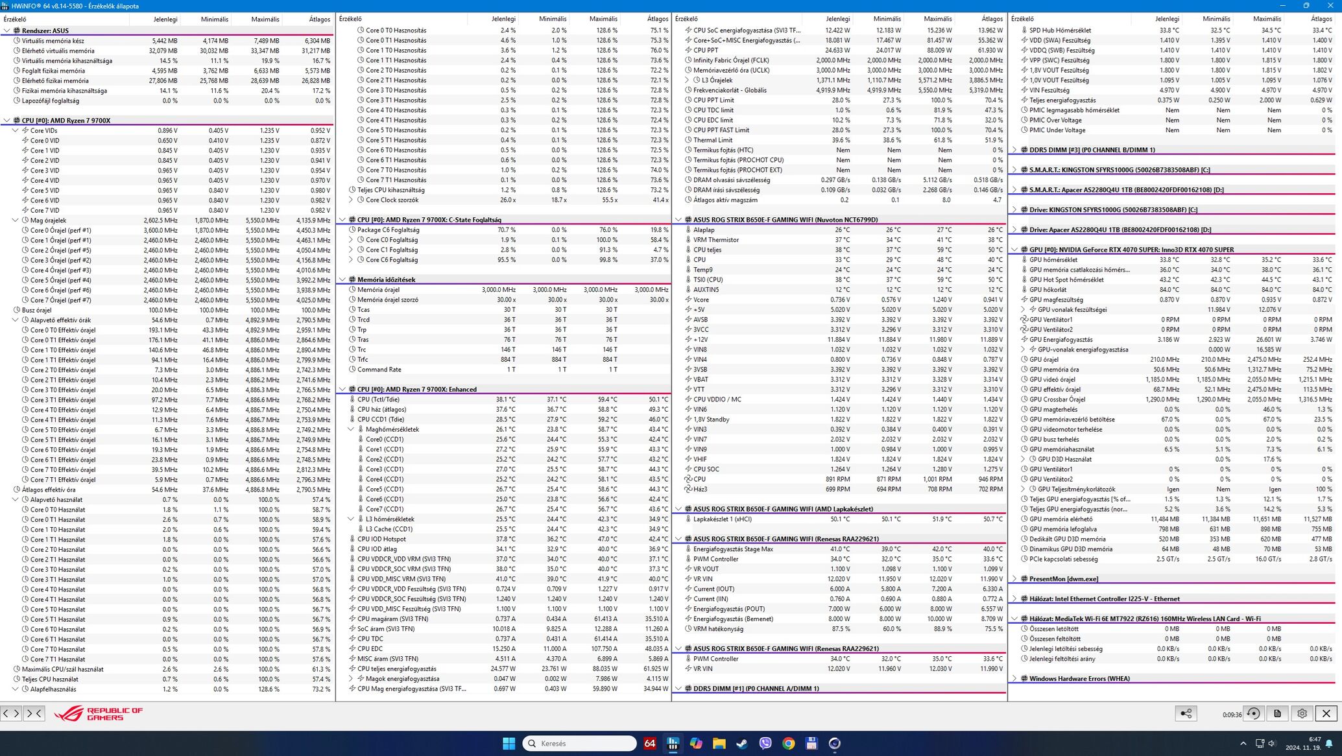1342x756 pixels.
Task: Collapse the Memória időzítések section
Action: (342, 279)
